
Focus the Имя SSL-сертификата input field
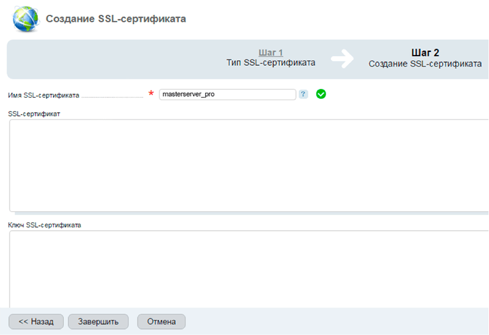point(227,95)
